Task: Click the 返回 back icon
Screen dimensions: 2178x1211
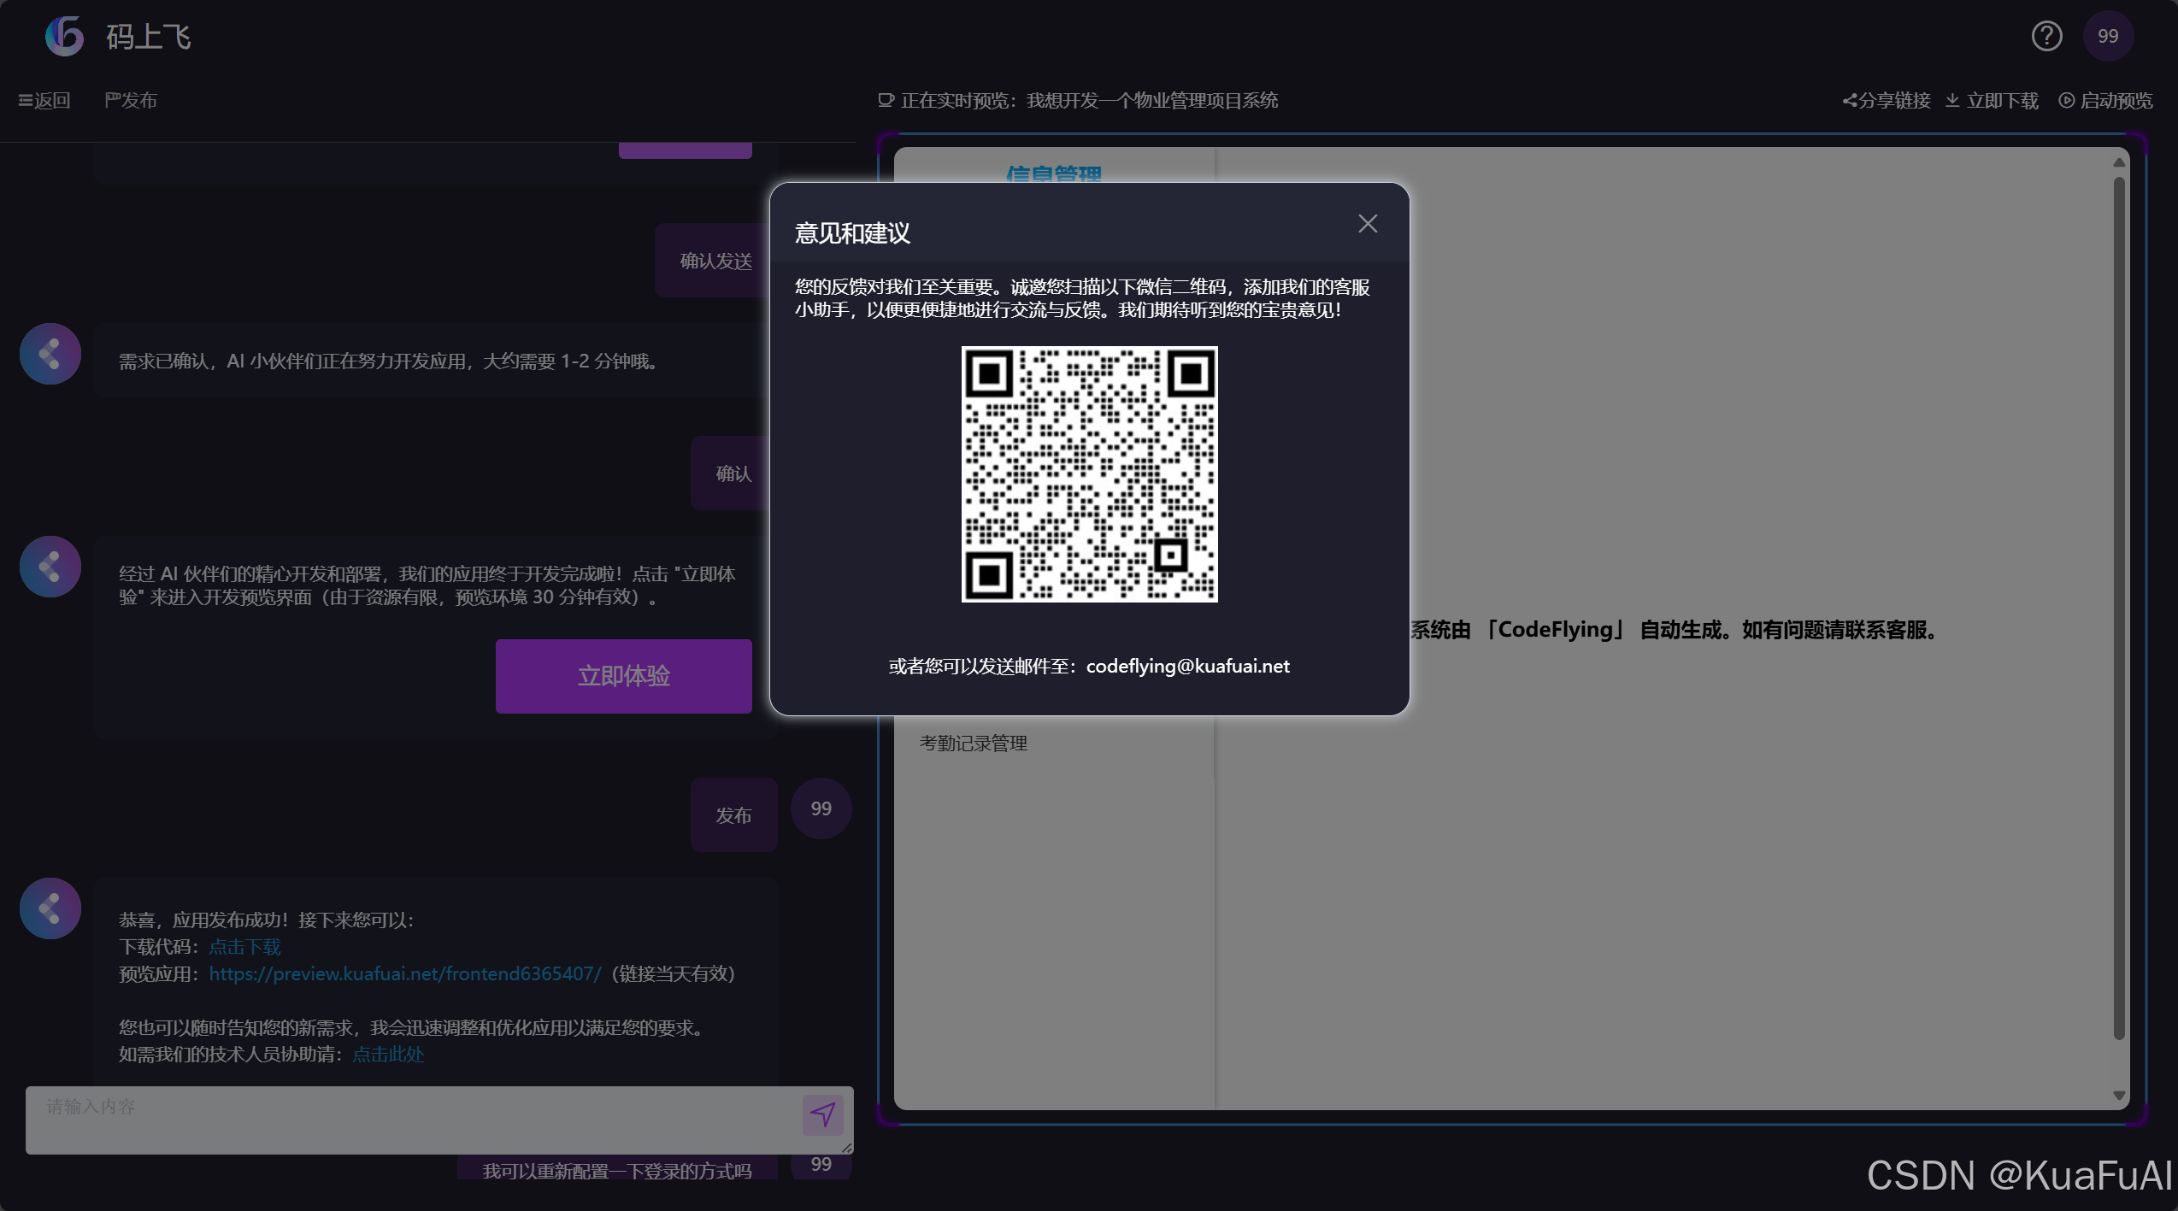Action: (x=24, y=100)
